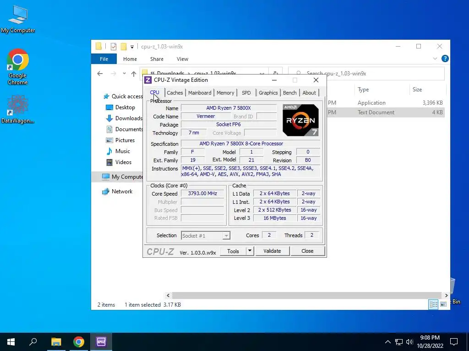Open My Computer desktop icon
469x351 pixels.
click(x=18, y=19)
